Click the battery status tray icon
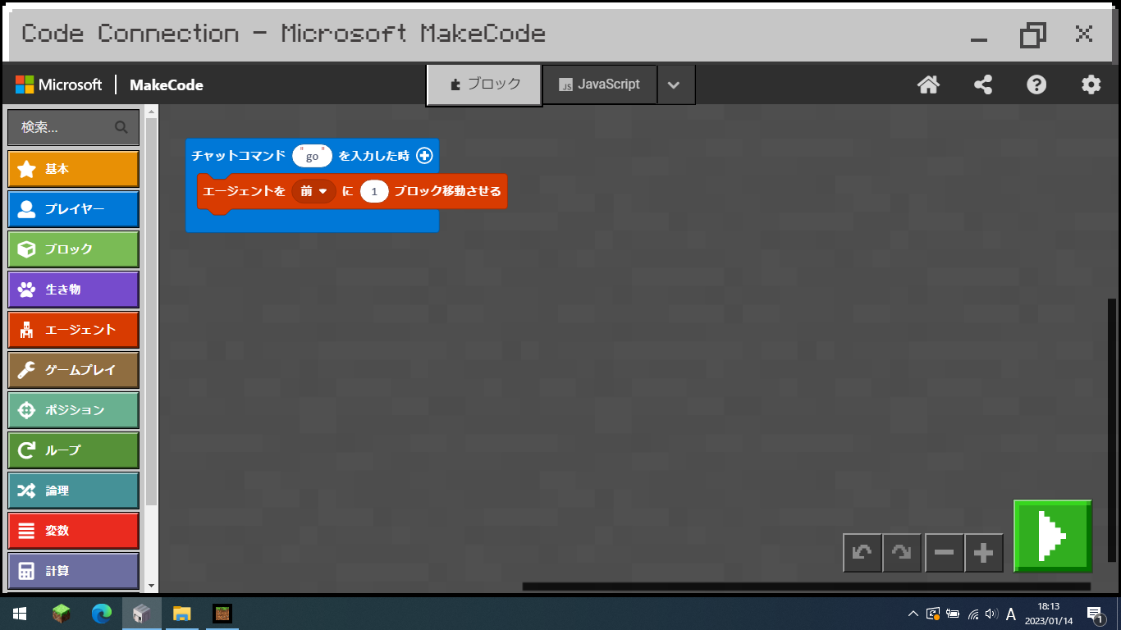Screen dimensions: 1121x630 (953, 614)
